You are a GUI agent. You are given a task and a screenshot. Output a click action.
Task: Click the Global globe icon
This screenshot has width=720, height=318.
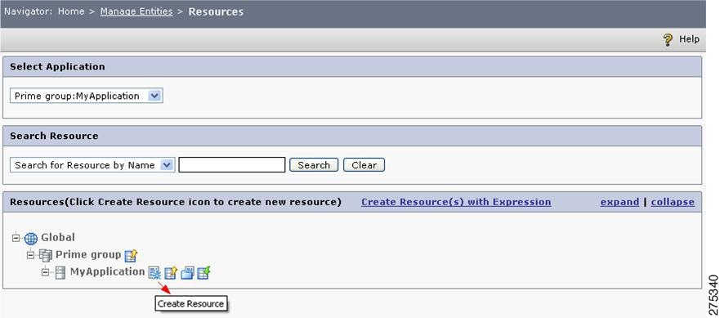[x=31, y=239]
